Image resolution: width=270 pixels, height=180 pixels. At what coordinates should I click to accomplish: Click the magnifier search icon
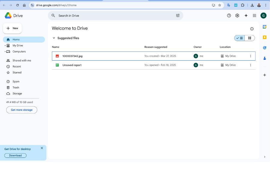(53, 16)
